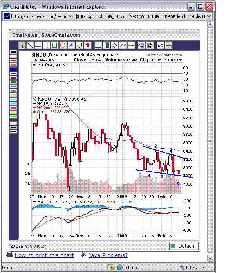Choose the cyan color swatch

coord(13,104)
